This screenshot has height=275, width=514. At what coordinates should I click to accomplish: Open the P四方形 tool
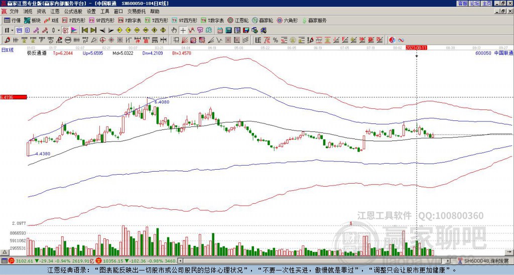[x=74, y=20]
